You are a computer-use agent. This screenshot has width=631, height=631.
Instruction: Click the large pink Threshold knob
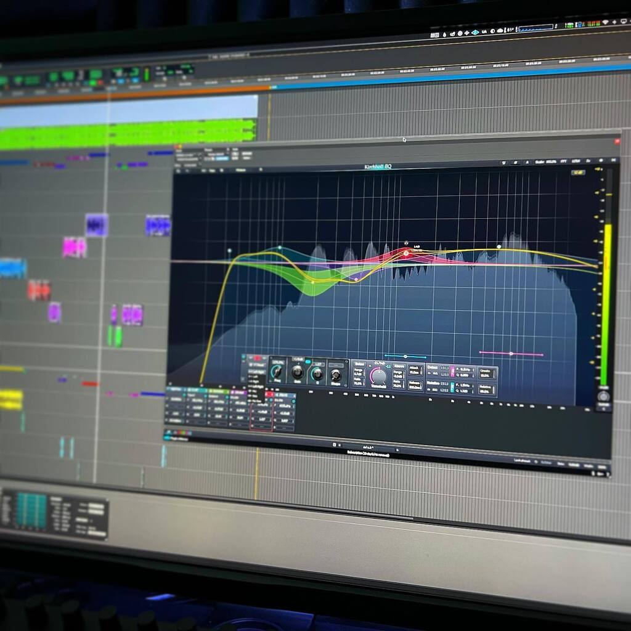click(x=378, y=377)
